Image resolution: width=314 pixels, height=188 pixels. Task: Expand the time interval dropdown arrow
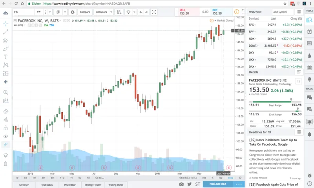50,12
